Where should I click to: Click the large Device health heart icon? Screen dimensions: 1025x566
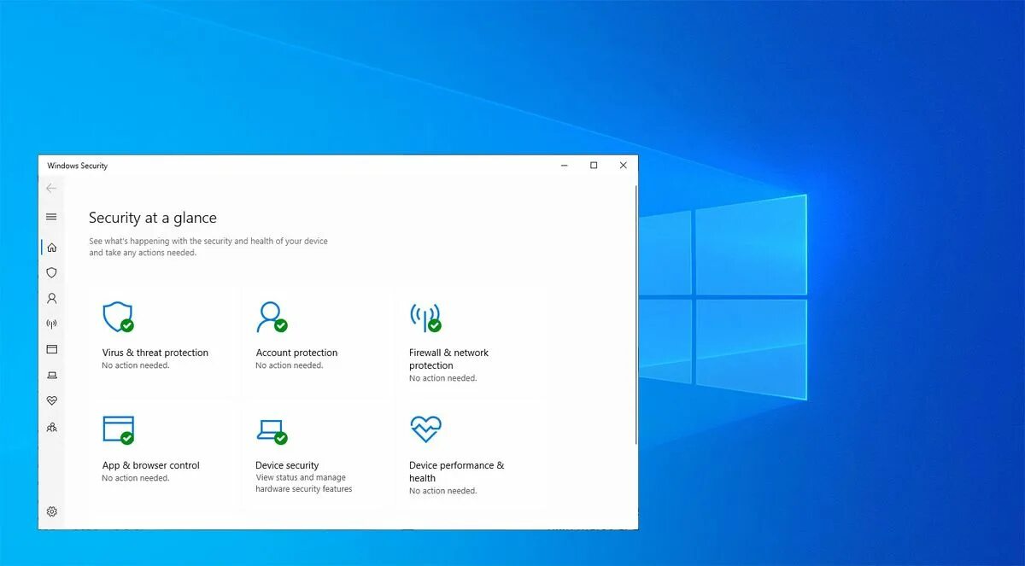pyautogui.click(x=425, y=429)
